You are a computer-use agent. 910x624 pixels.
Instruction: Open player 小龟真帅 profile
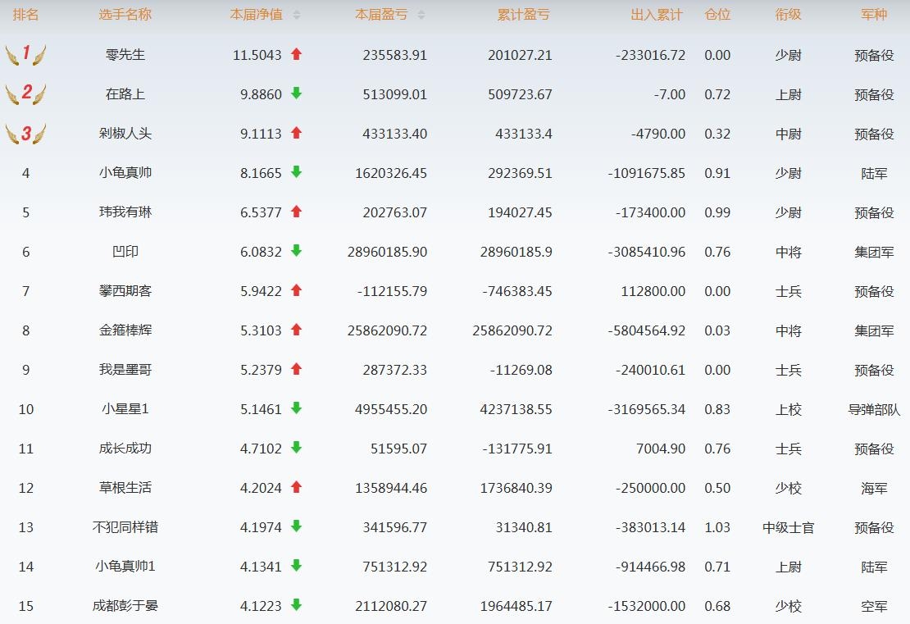click(x=125, y=173)
